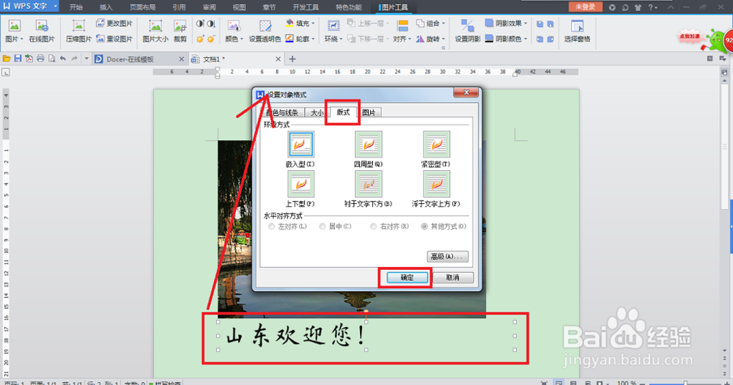Click the 取消 cancel button
The image size is (733, 385).
(452, 277)
